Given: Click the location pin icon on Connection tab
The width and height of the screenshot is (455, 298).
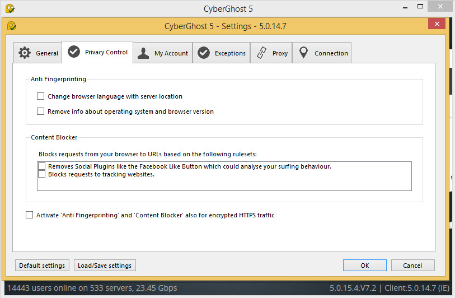Looking at the screenshot, I should (x=303, y=53).
